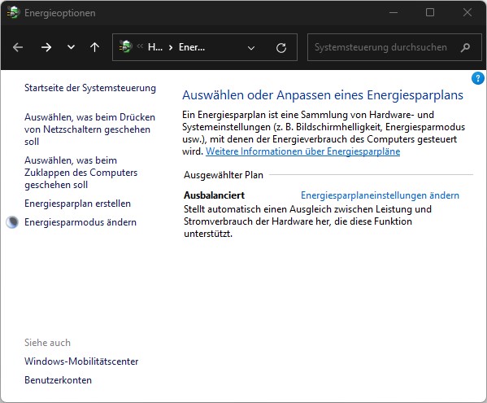Image resolution: width=487 pixels, height=403 pixels.
Task: Go forward with the right arrow
Action: click(46, 47)
